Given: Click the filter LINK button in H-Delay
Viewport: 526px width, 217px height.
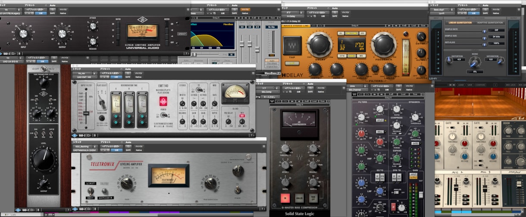Looking at the screenshot, I should click(375, 68).
